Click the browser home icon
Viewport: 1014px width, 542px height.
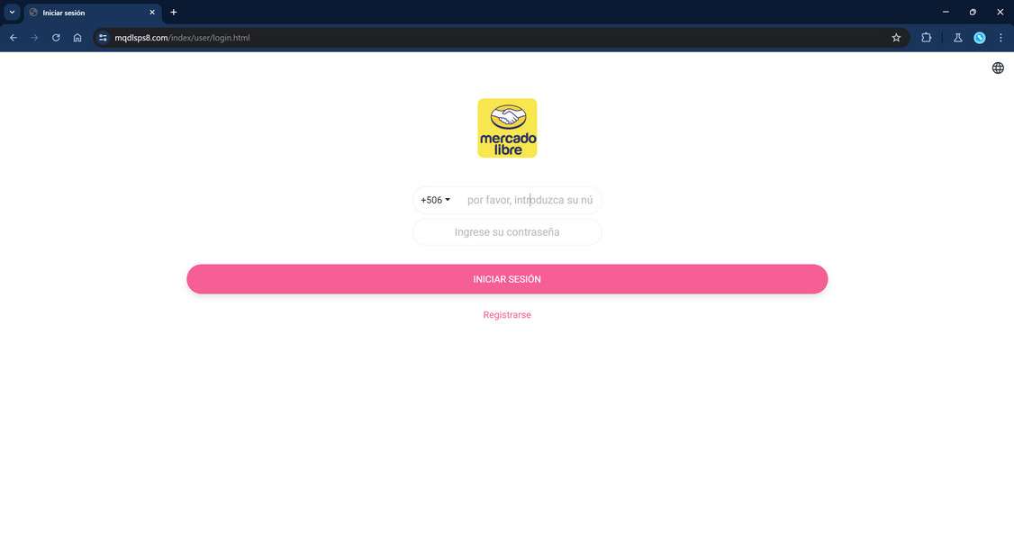coord(77,37)
